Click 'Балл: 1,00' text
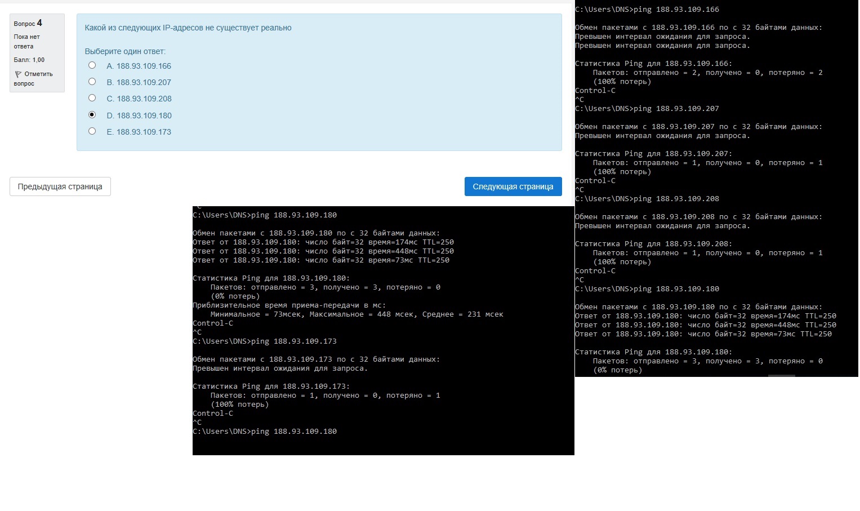This screenshot has width=860, height=511. (29, 60)
